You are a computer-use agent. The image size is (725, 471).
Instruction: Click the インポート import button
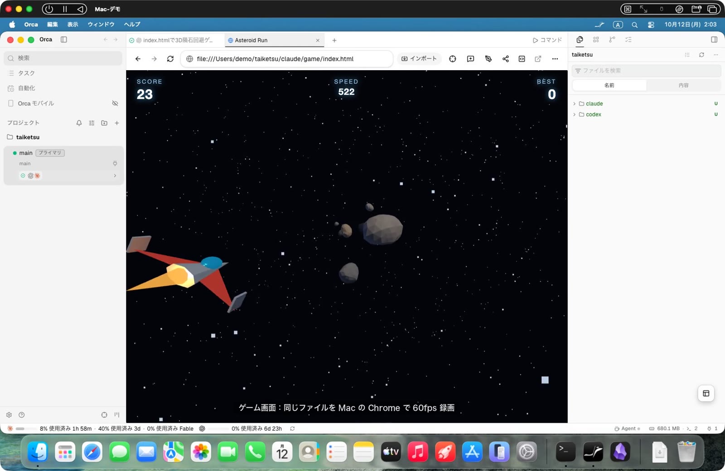[x=419, y=59]
